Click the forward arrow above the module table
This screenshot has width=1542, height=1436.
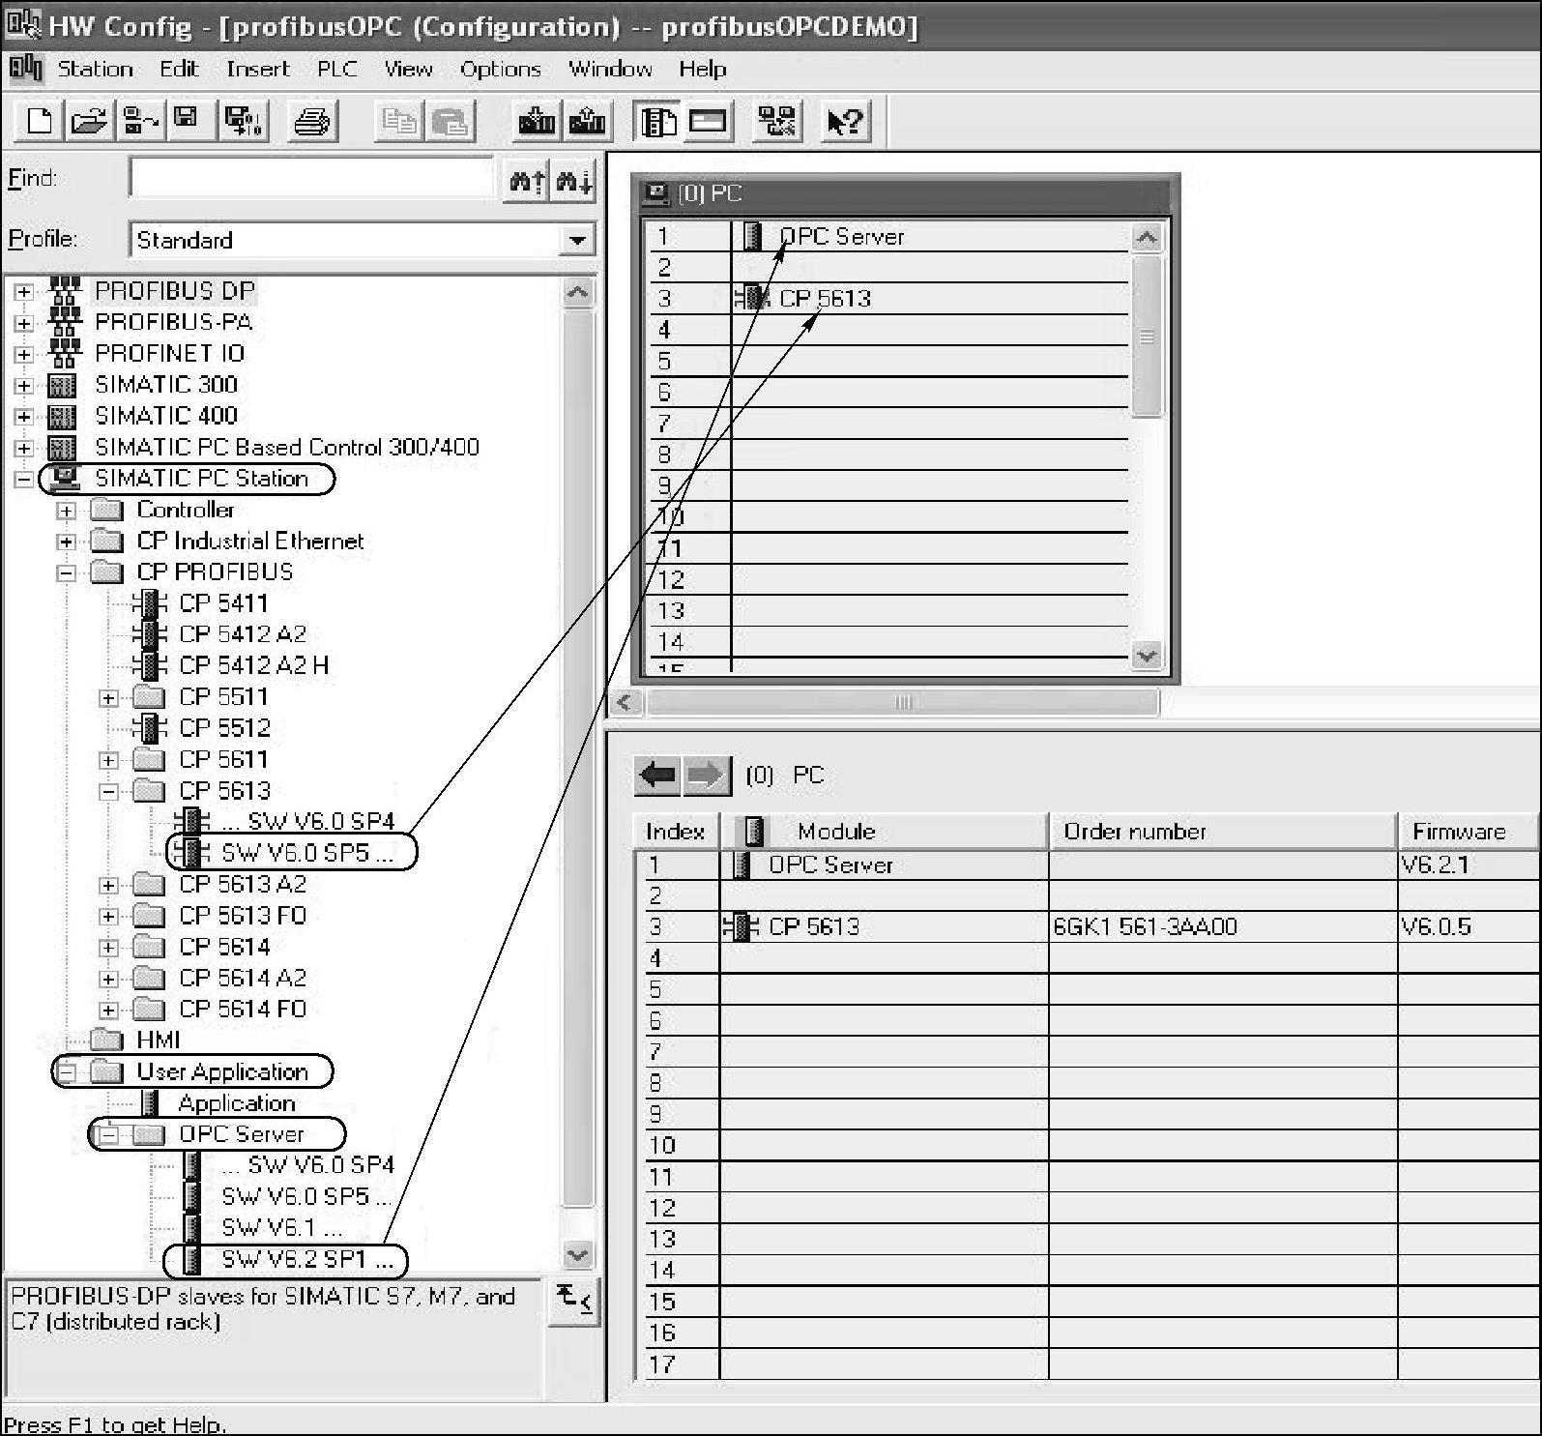pyautogui.click(x=707, y=775)
